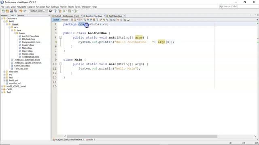Open the Navigate menu
This screenshot has height=145, width=259.
pyautogui.click(x=21, y=7)
